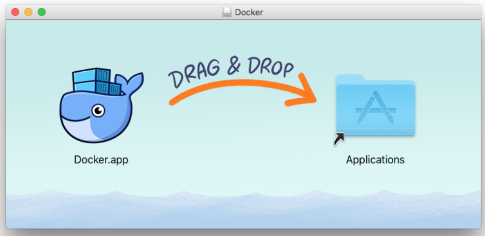Close the Docker installer window
Image resolution: width=485 pixels, height=236 pixels.
15,12
